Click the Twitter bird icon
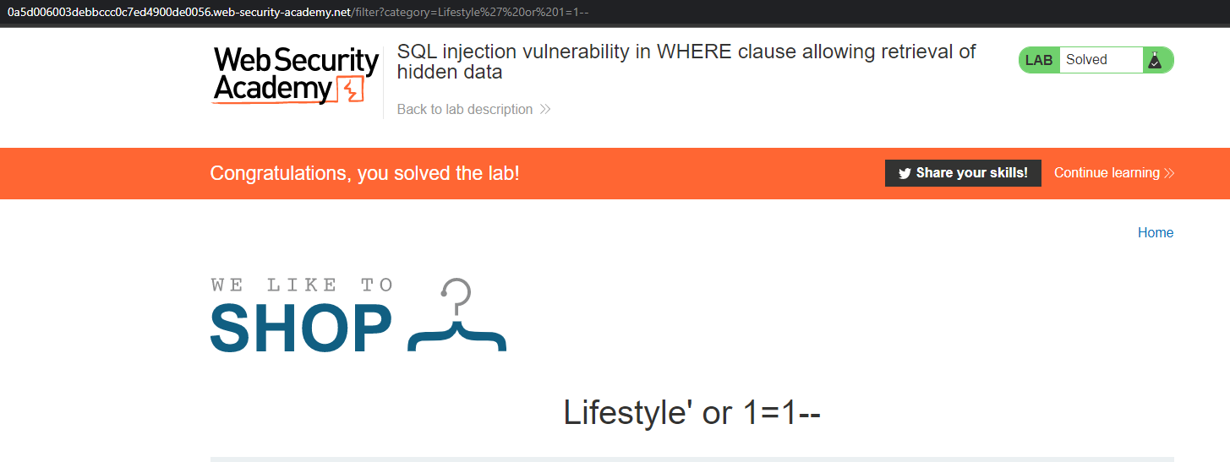The image size is (1230, 462). click(x=905, y=173)
